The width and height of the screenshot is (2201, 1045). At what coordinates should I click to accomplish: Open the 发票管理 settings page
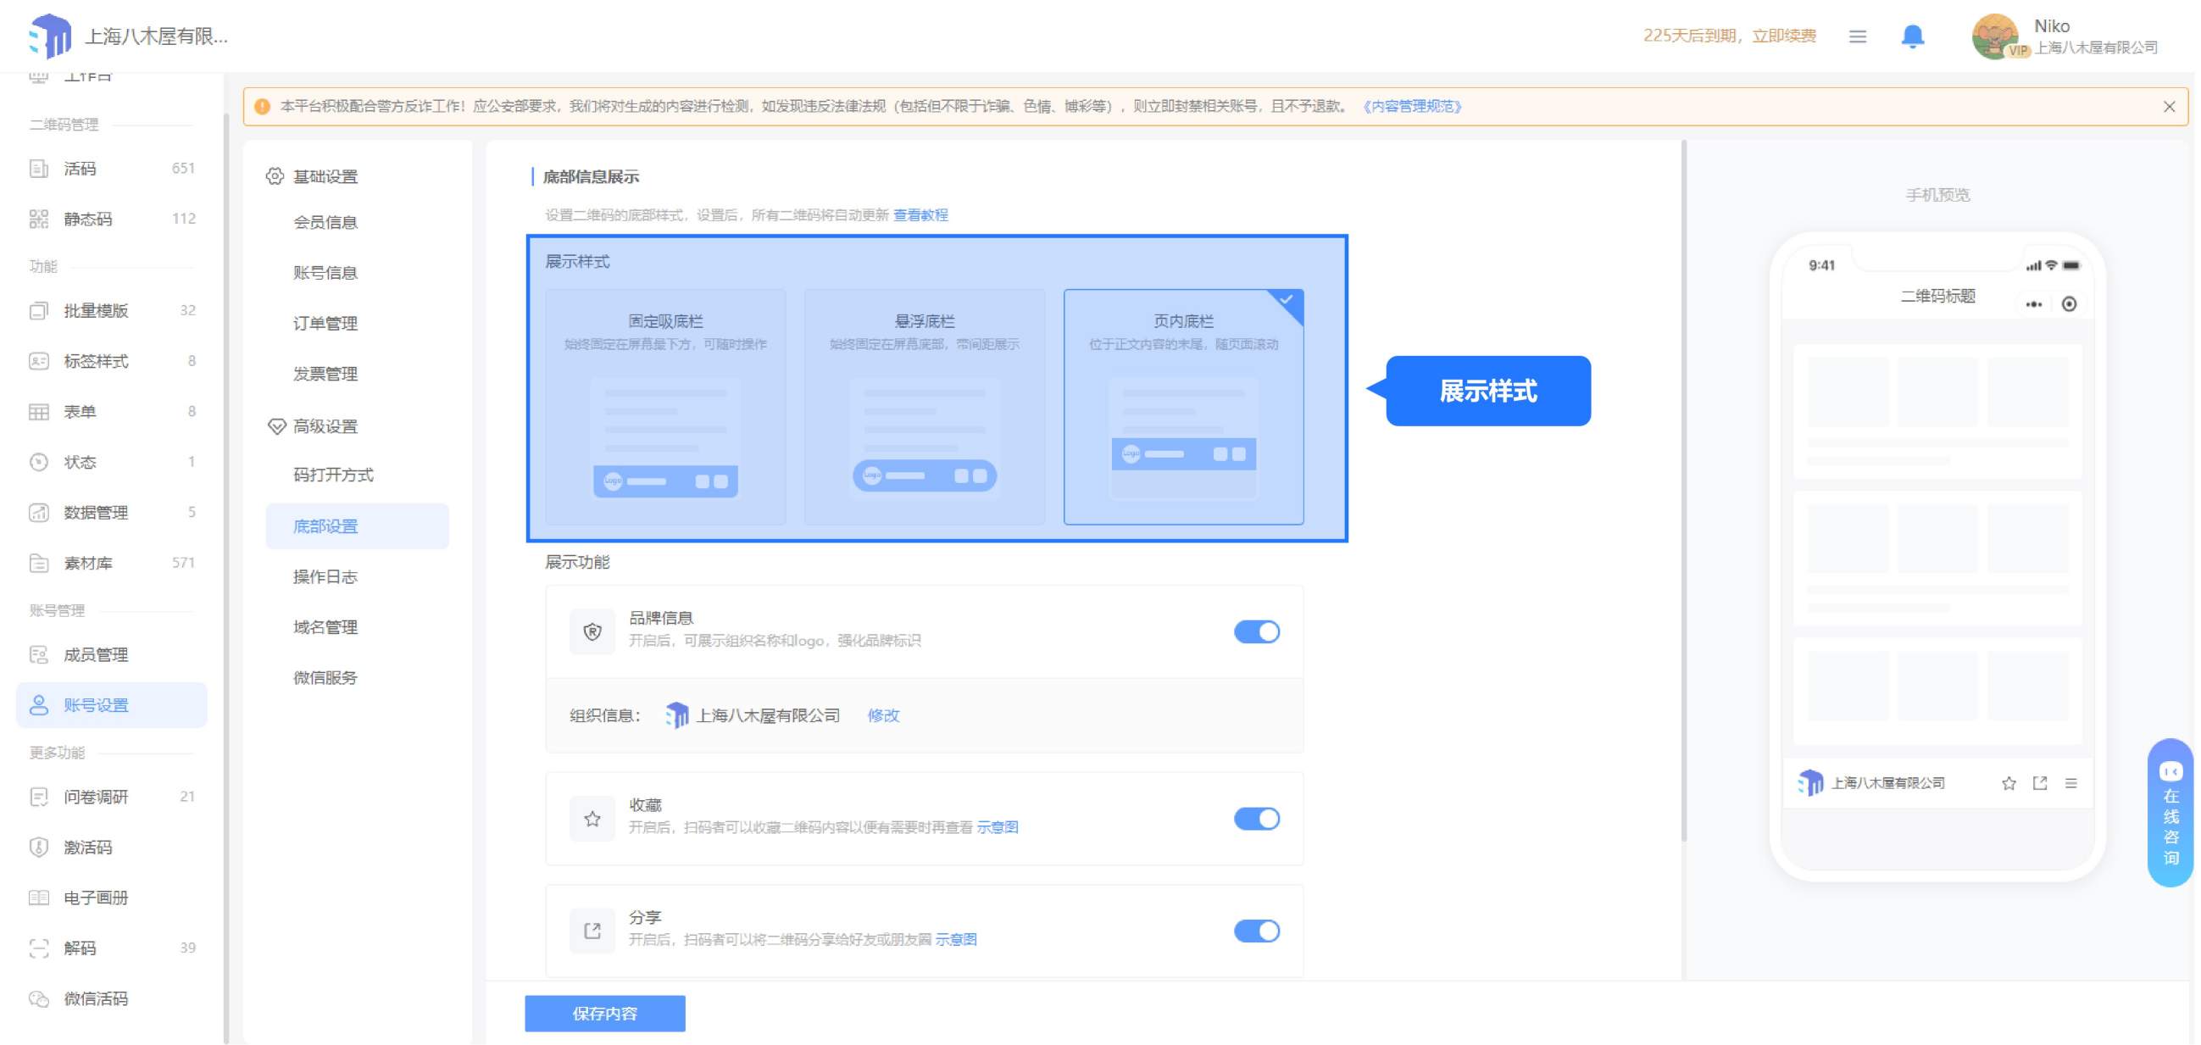(325, 374)
